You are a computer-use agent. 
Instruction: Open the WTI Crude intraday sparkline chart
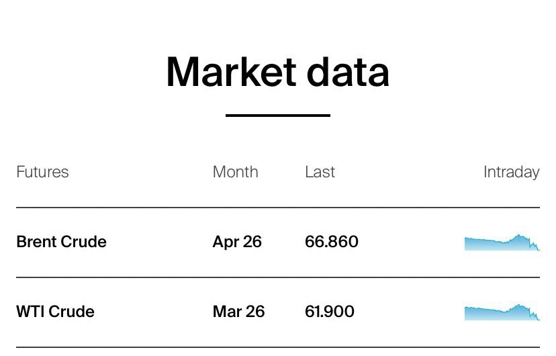tap(500, 312)
